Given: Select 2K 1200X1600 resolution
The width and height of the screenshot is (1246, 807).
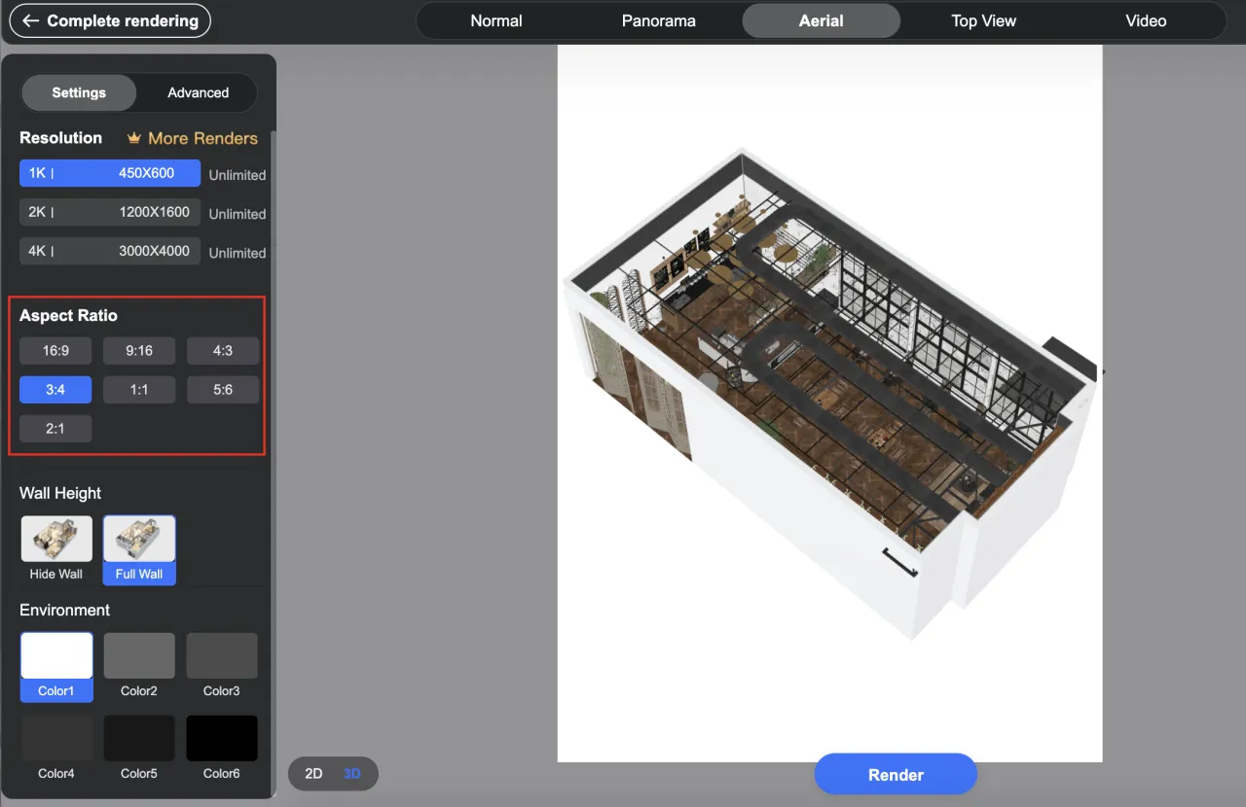Looking at the screenshot, I should pos(110,212).
